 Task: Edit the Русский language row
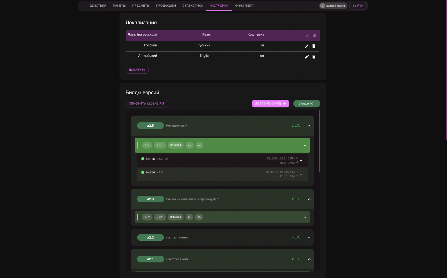(307, 46)
